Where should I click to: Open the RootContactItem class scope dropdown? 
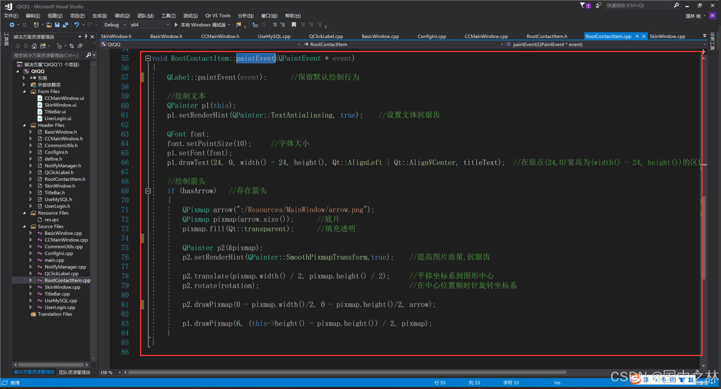tap(403, 44)
